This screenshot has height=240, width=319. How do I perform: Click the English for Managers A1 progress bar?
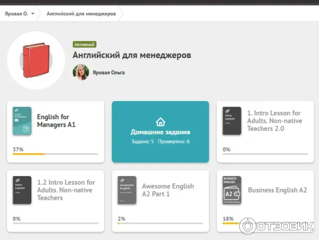tap(55, 154)
